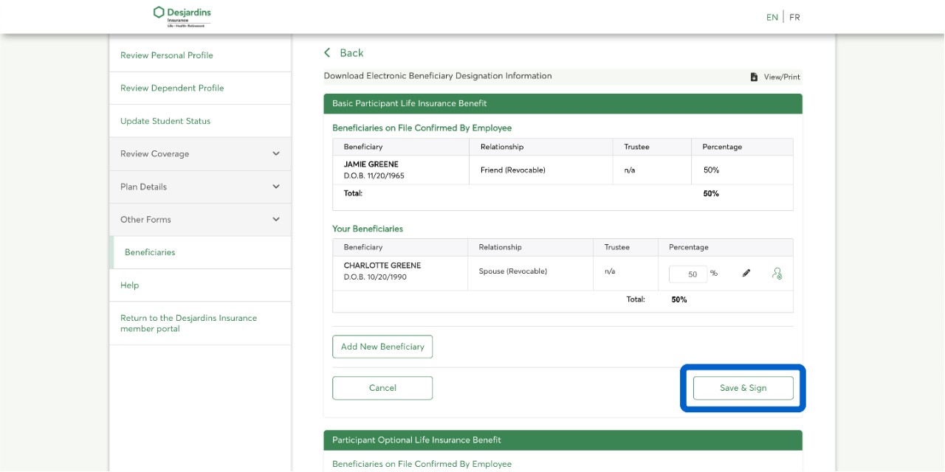The width and height of the screenshot is (945, 472).
Task: Click the View/Print document icon
Action: tap(754, 77)
